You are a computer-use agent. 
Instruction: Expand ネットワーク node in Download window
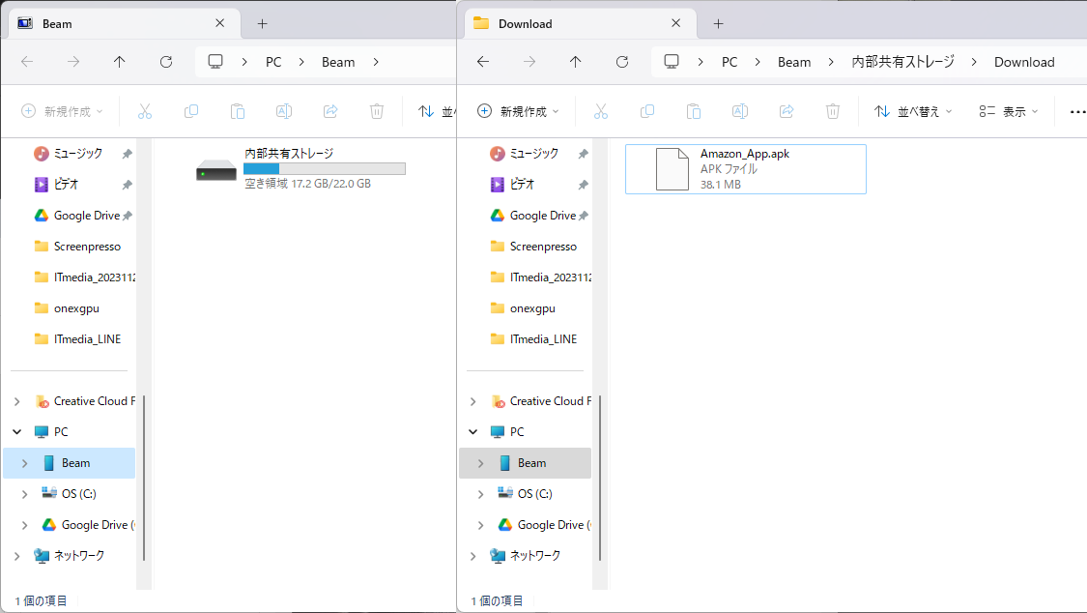473,555
